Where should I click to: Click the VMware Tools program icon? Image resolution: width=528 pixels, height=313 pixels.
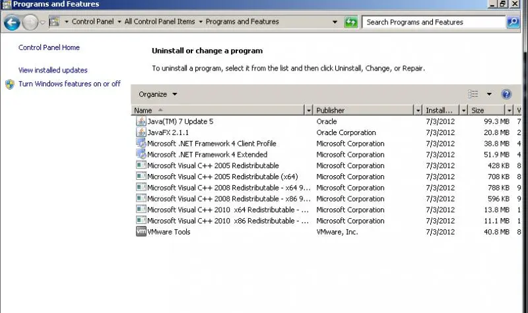[x=141, y=231]
